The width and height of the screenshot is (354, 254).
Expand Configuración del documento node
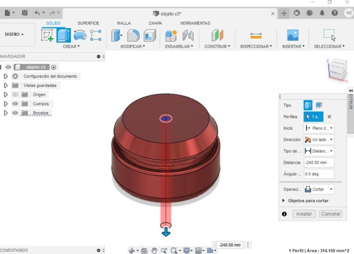(x=6, y=76)
